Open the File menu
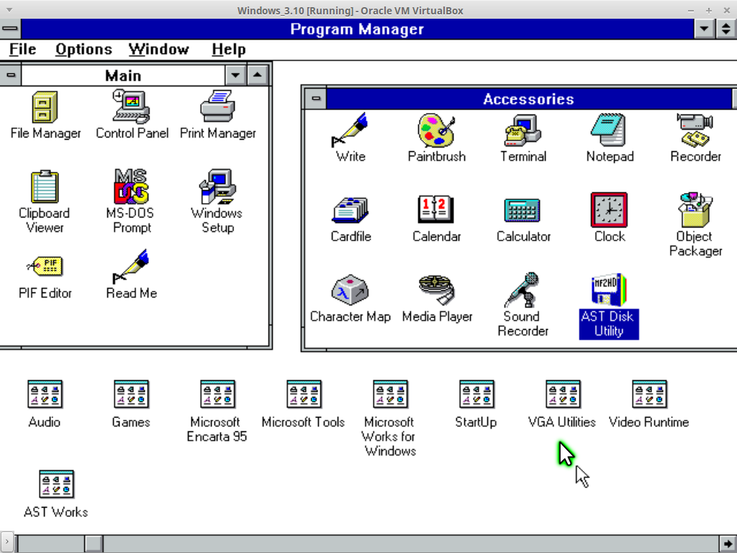The width and height of the screenshot is (737, 553). pos(22,50)
